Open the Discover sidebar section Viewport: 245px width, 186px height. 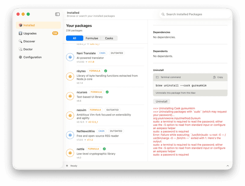(38, 41)
